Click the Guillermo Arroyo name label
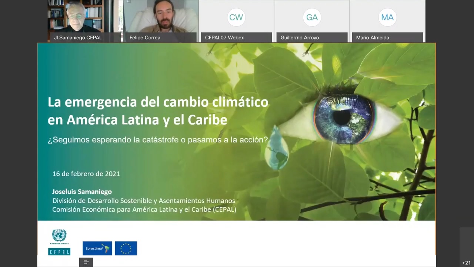Viewport: 474px width, 267px height. 300,37
